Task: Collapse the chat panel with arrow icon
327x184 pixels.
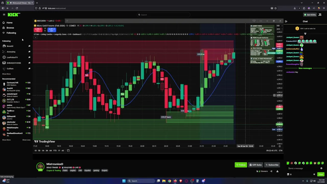Action: 286,21
